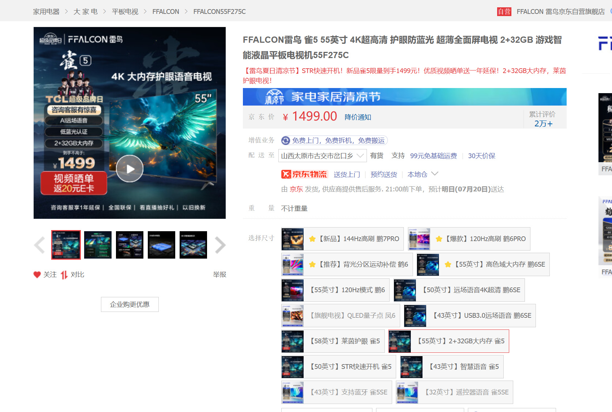Select 【新品】144Hz高刷 鹏7PRO option
Screen dimensions: 612x412
(342, 239)
